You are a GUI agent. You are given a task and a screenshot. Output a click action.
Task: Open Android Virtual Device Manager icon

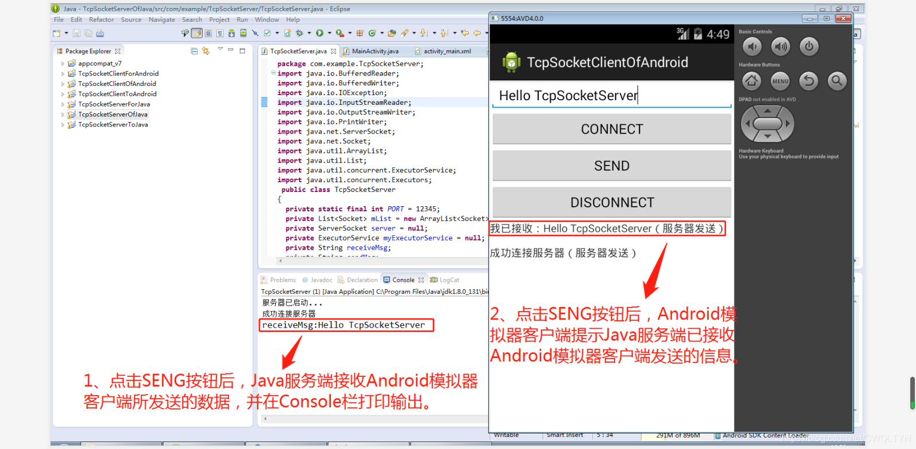(243, 33)
